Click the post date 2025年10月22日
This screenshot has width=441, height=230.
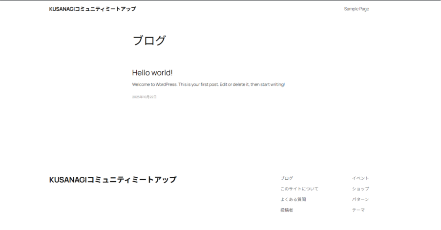(x=144, y=97)
